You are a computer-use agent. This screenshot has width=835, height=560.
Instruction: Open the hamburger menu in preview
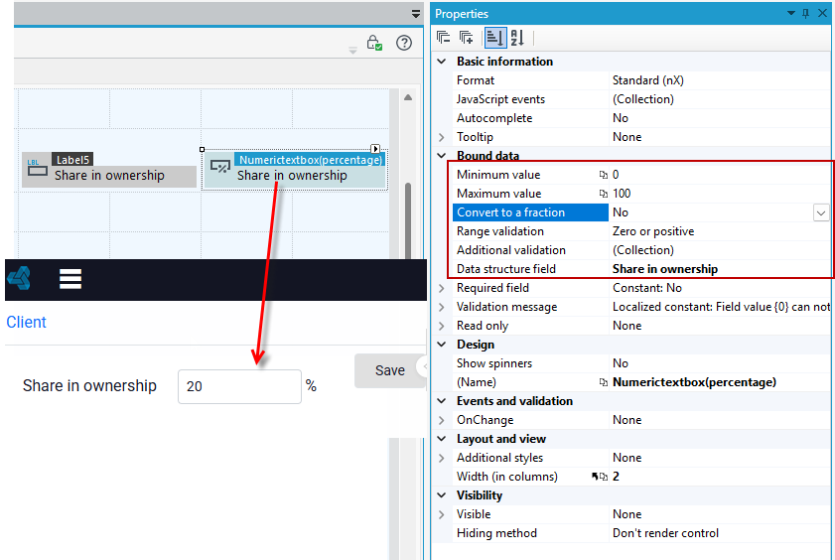pyautogui.click(x=70, y=279)
